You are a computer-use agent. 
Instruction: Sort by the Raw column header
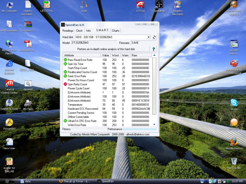[141, 55]
